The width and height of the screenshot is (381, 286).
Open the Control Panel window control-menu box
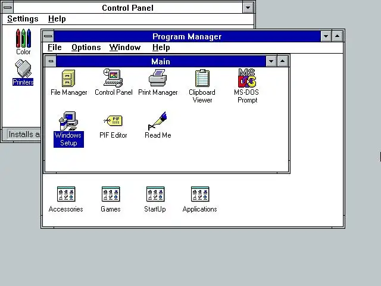pyautogui.click(x=8, y=8)
